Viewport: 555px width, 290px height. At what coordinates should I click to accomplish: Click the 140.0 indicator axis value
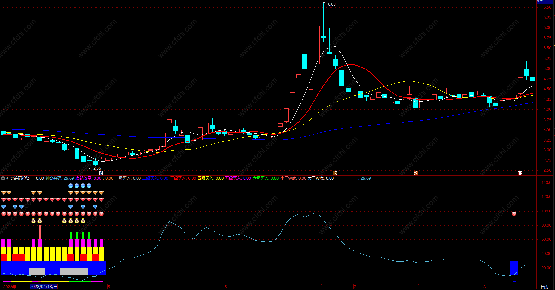coord(546,183)
